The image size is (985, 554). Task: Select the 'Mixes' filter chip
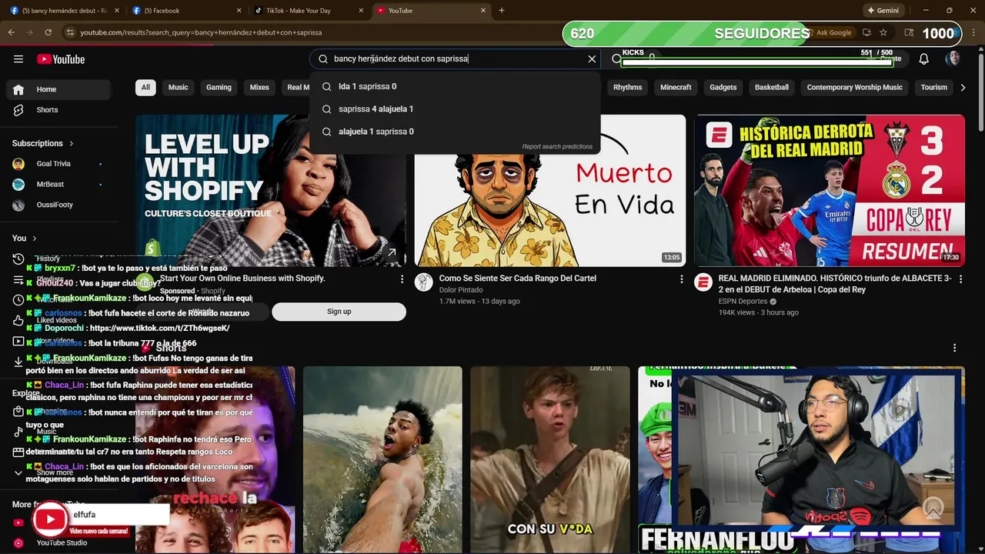point(259,87)
